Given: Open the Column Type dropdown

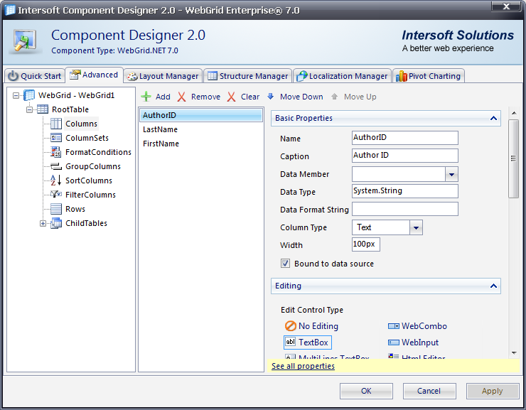Looking at the screenshot, I should tap(416, 227).
